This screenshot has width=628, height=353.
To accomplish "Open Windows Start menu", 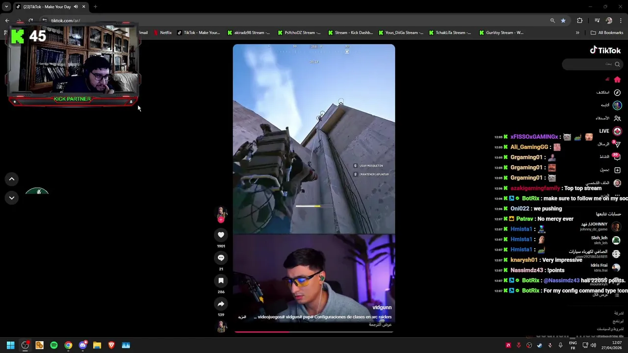I will tap(10, 345).
